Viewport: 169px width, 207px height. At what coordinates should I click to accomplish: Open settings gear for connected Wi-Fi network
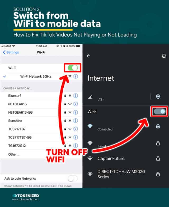tap(158, 126)
